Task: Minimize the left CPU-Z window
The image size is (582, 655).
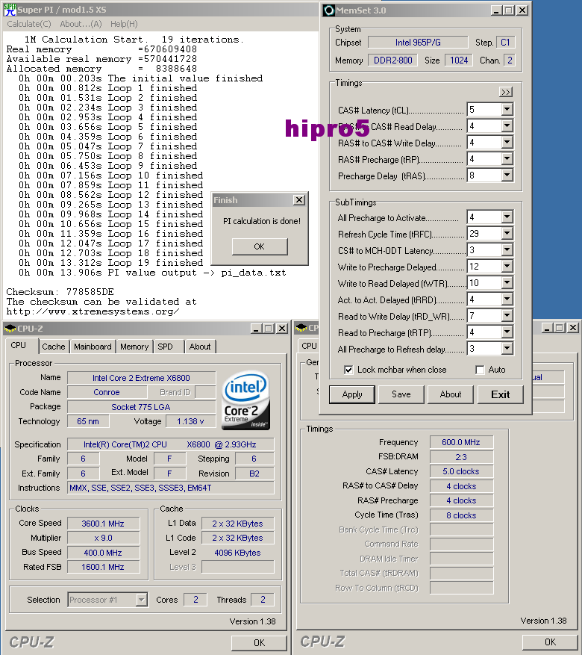Action: (256, 329)
